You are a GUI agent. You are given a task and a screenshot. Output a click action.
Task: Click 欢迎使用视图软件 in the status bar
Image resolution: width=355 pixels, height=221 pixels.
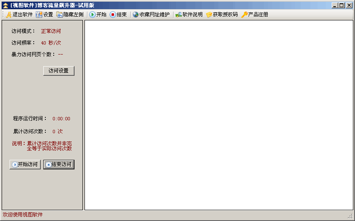tap(22, 215)
